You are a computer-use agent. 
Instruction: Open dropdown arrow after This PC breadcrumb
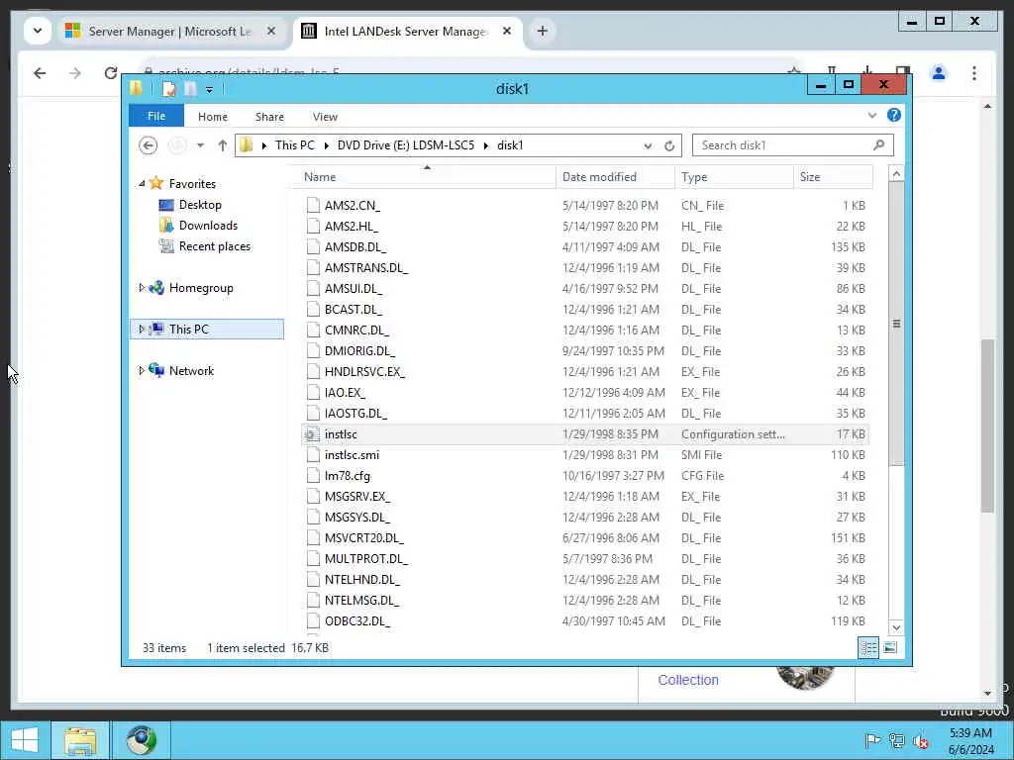(x=326, y=145)
